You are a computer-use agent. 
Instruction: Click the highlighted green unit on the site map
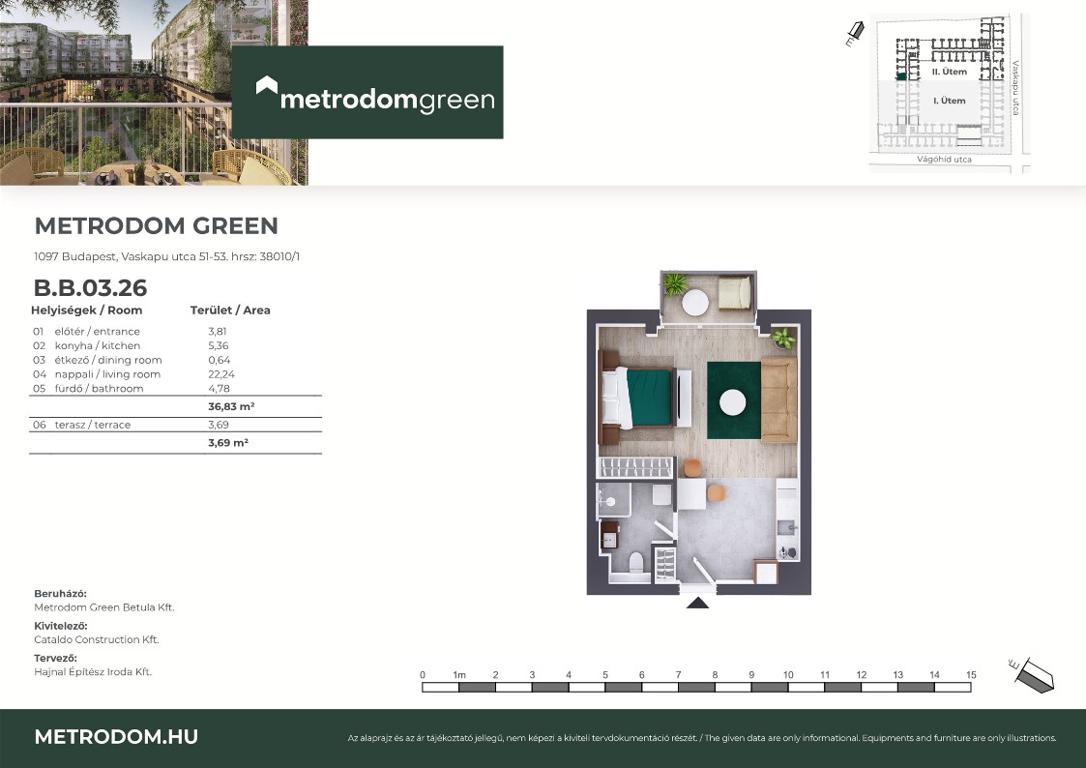(x=901, y=75)
